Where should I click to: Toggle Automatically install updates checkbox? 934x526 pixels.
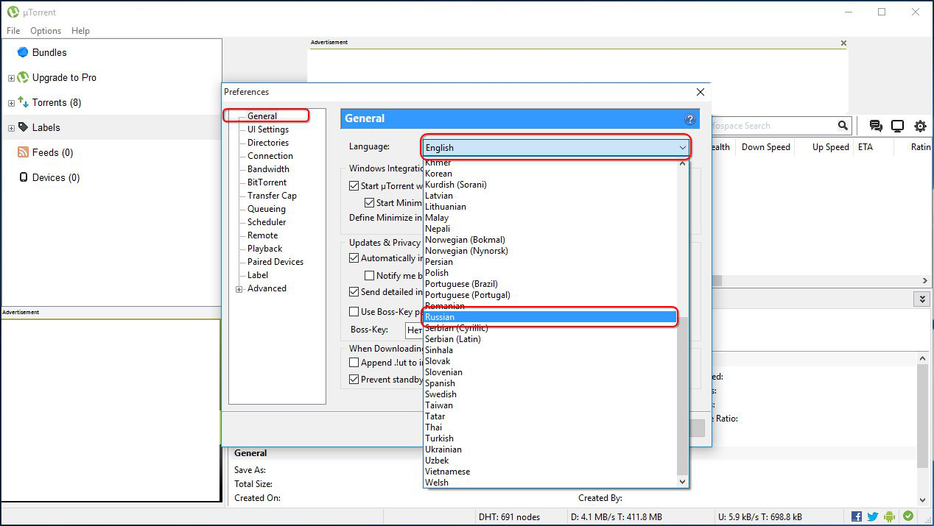point(354,258)
